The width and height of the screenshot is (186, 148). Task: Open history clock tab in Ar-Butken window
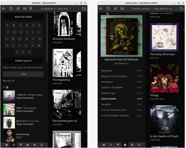(6, 145)
